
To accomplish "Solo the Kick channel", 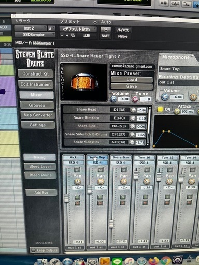I will tap(77, 197).
